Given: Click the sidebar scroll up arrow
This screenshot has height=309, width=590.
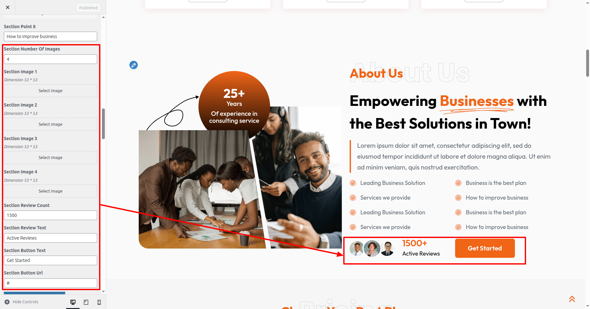Looking at the screenshot, I should 103,17.
